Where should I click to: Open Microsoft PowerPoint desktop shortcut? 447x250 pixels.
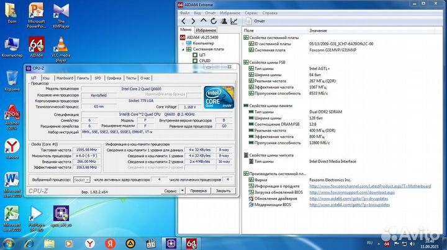36,15
